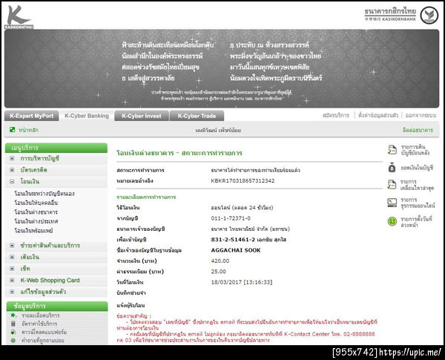Screen dimensions: 445x360
Task: Click star icon beside รายละเอียดบริการ
Action: 13,315
